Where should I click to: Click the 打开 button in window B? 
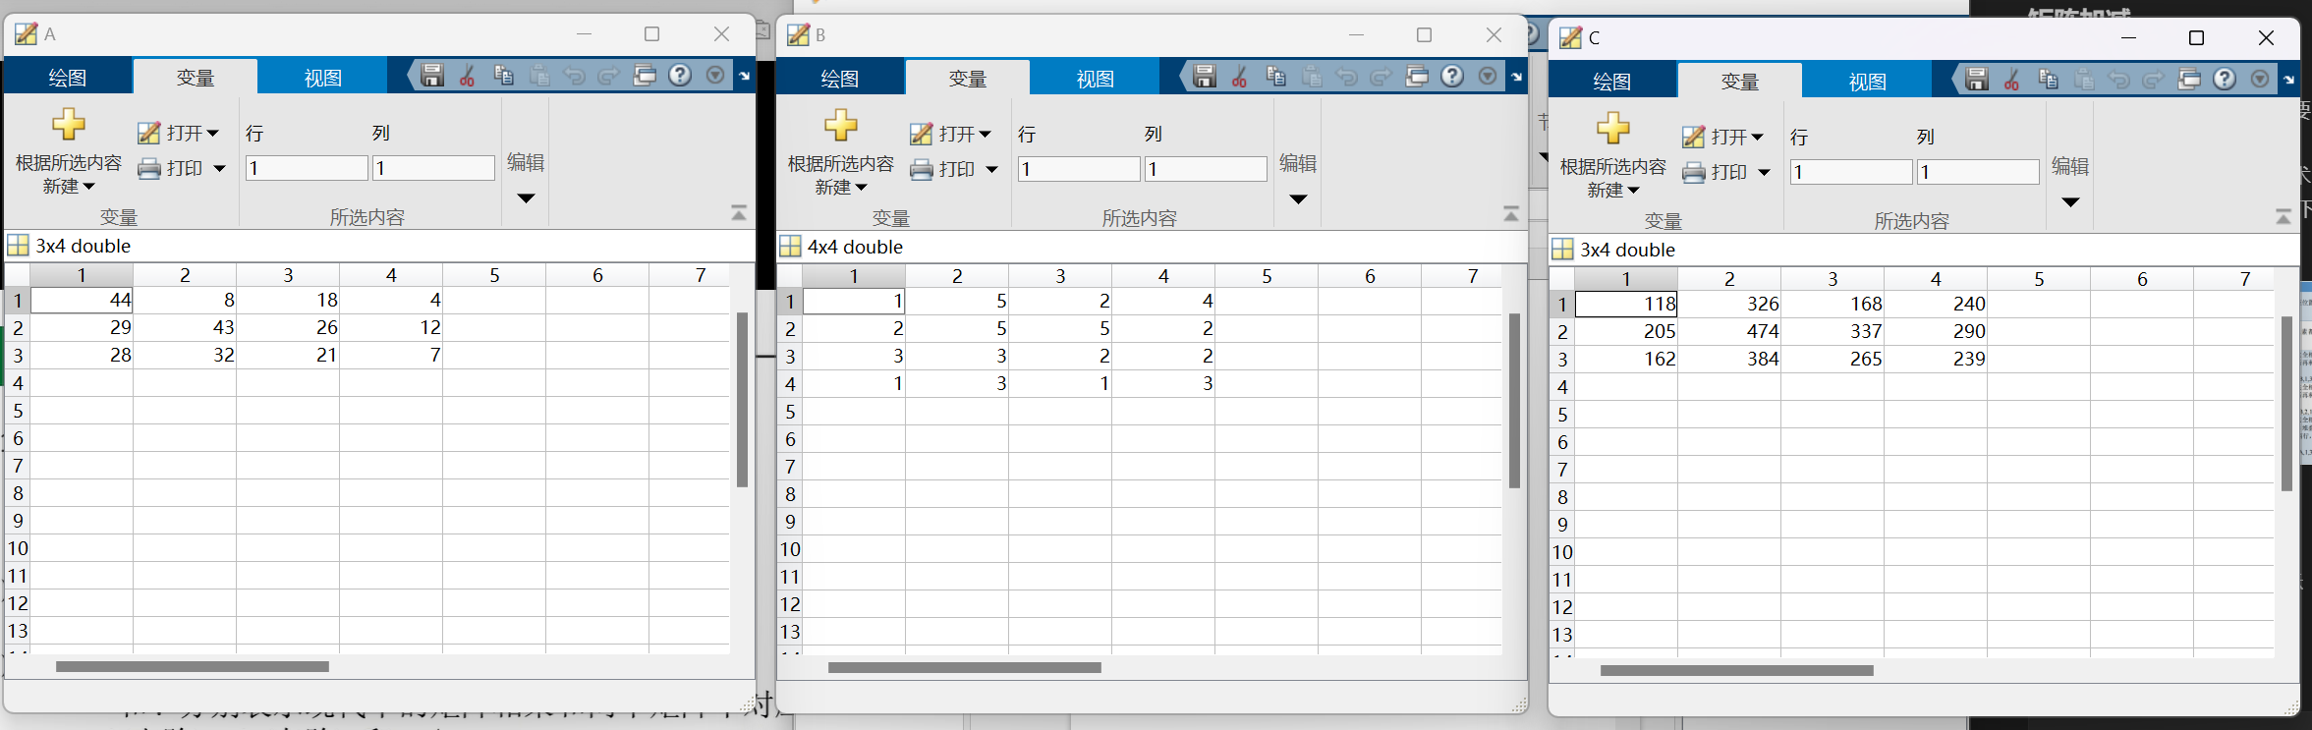949,134
